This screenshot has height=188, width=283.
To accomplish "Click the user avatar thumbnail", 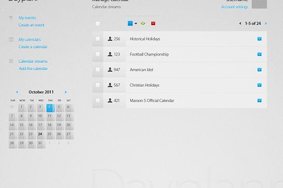I will click(259, 4).
